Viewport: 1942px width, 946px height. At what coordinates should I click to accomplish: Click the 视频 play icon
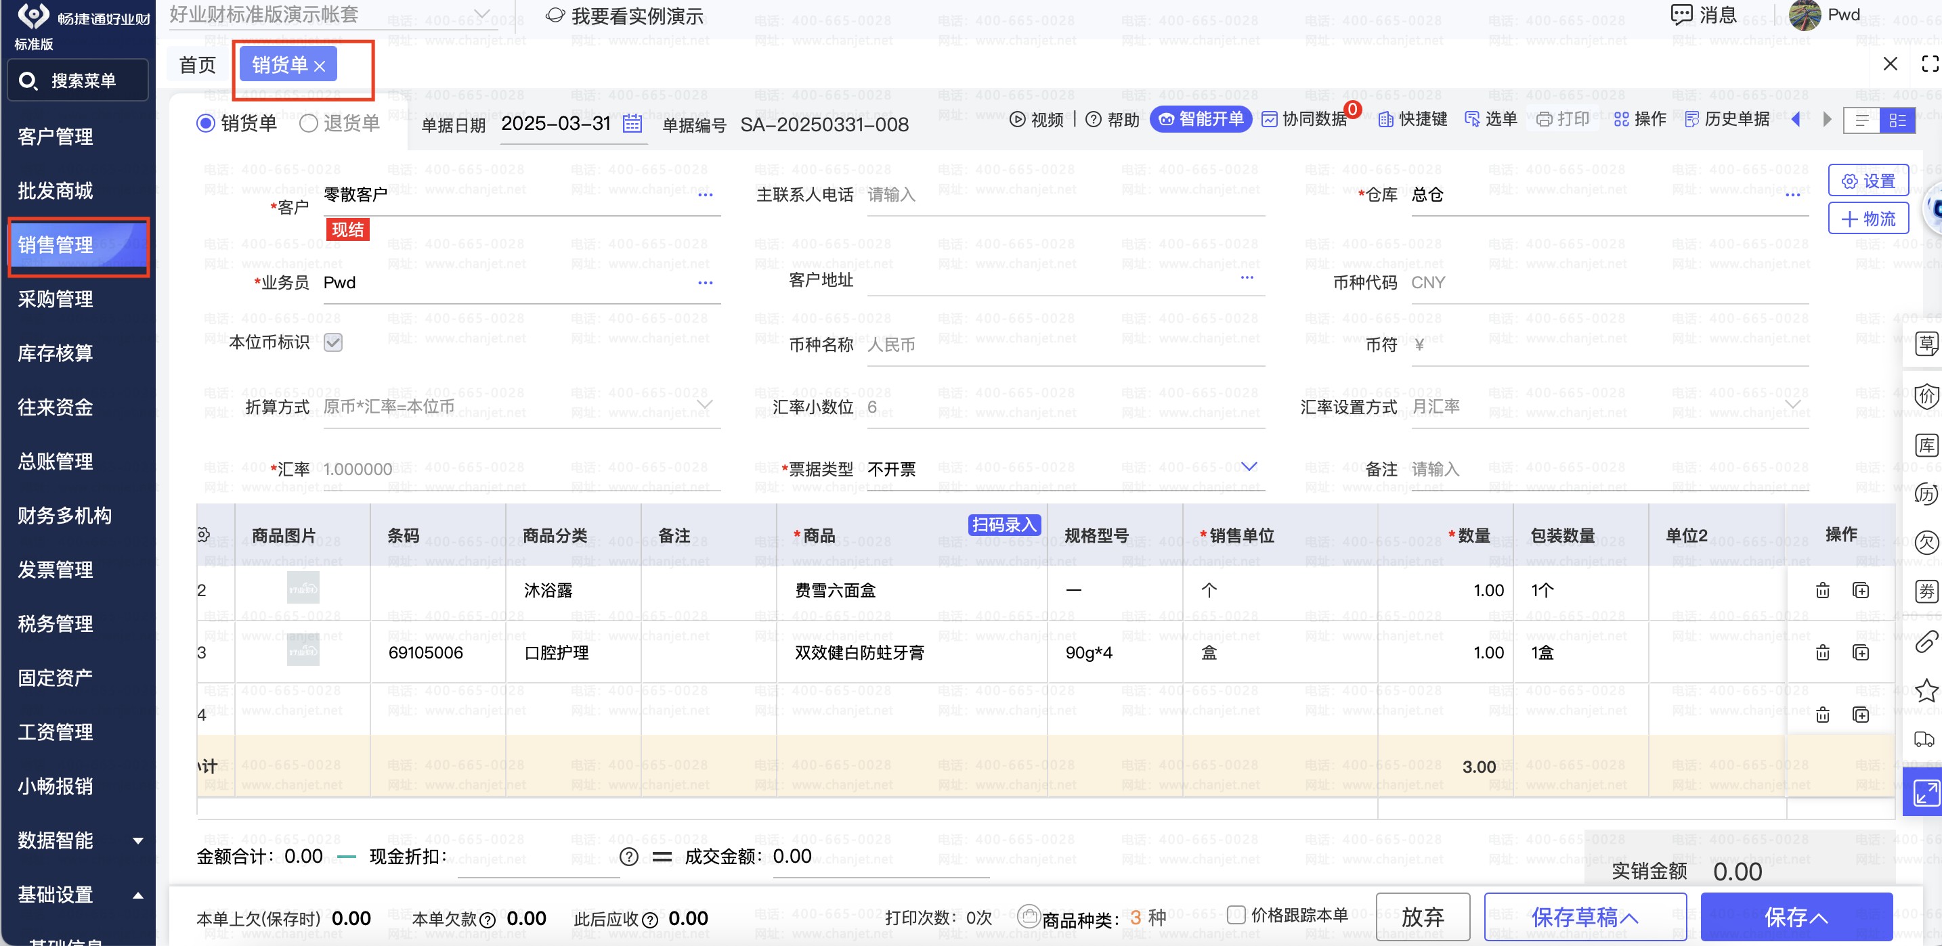click(x=1017, y=119)
